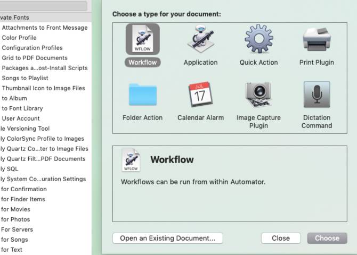Select 'Songs to Playlist' action
Screen dimensions: 357x255
point(45,78)
